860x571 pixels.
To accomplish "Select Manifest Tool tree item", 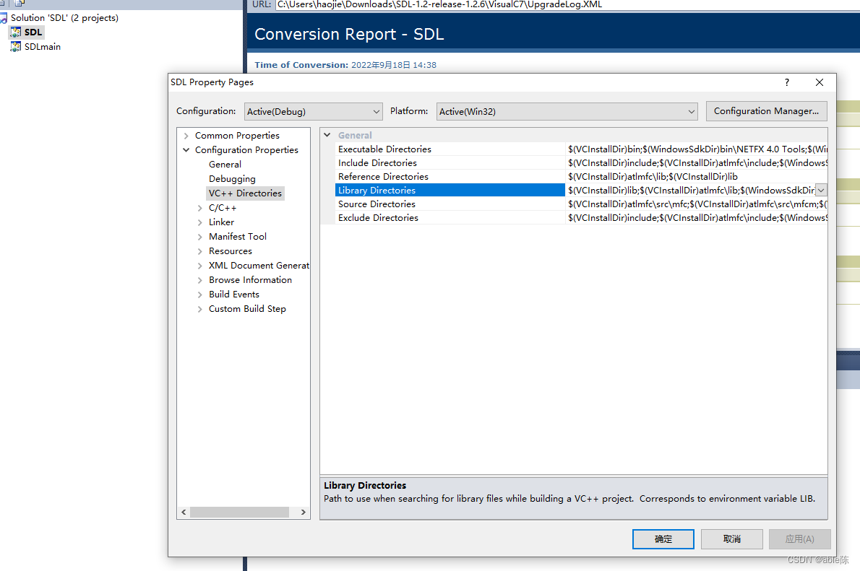I will [x=238, y=236].
